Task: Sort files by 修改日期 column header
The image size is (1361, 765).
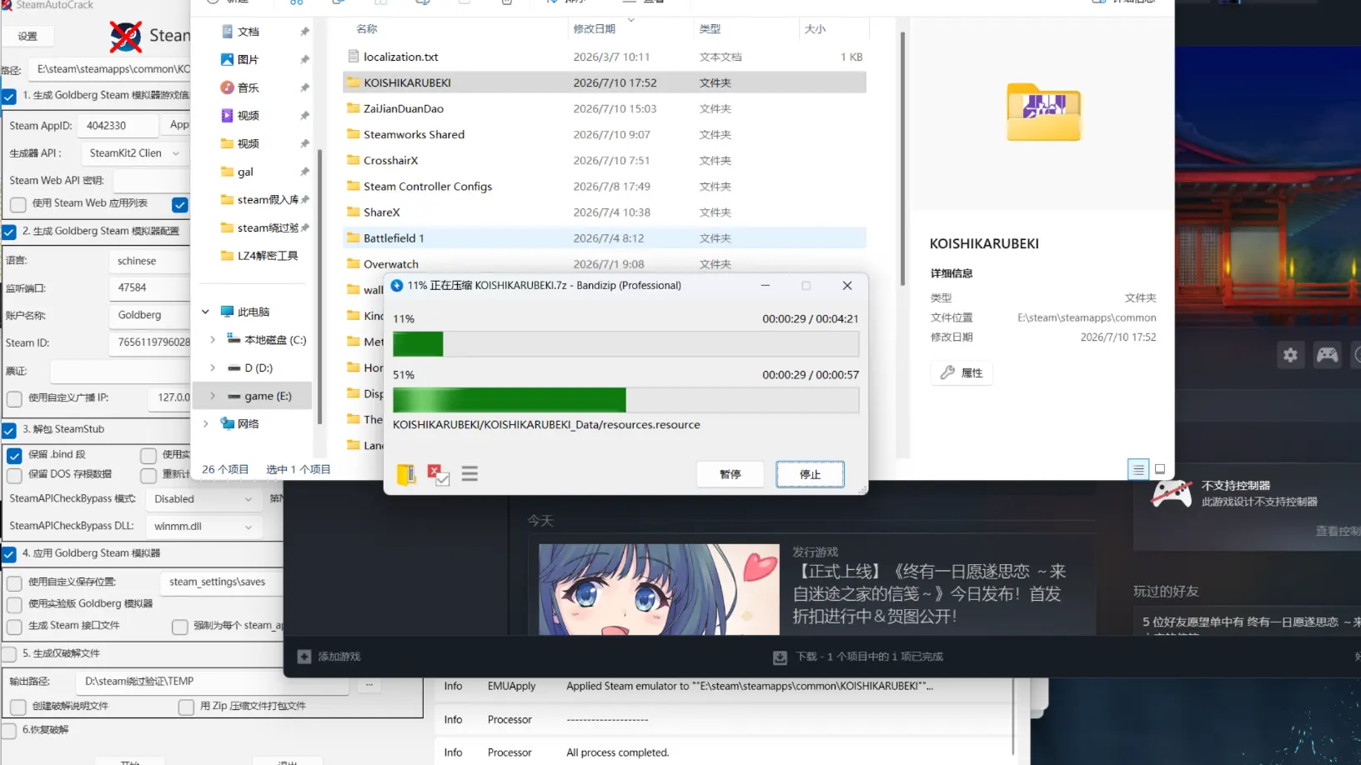Action: (595, 29)
